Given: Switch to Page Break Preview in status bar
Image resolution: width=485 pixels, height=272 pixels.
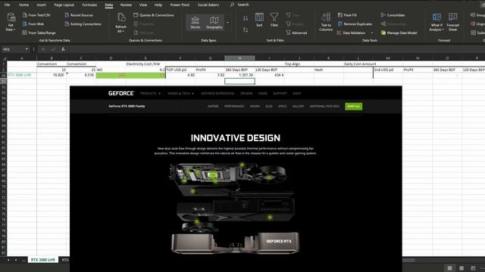Looking at the screenshot, I should coord(473,268).
